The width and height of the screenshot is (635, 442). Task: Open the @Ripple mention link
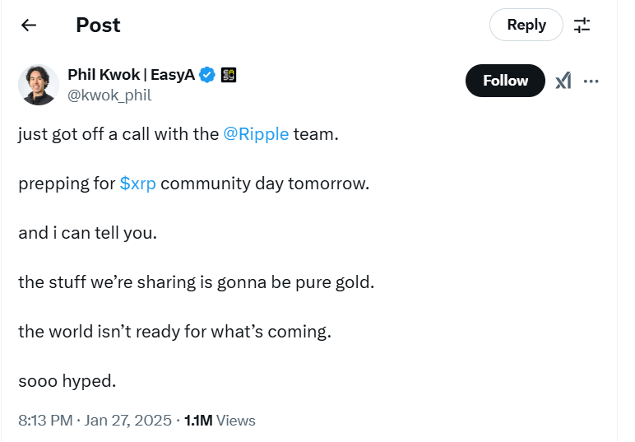coord(256,134)
